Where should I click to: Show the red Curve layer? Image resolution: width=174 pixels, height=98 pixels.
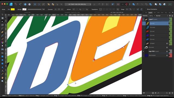[x=169, y=31]
